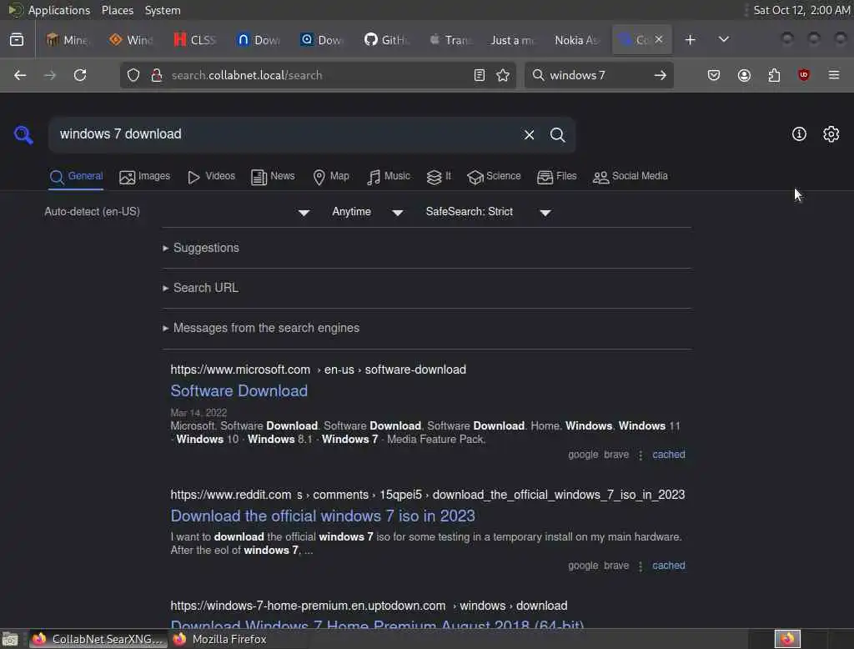Close the active Co tab
The width and height of the screenshot is (854, 649).
tap(659, 39)
